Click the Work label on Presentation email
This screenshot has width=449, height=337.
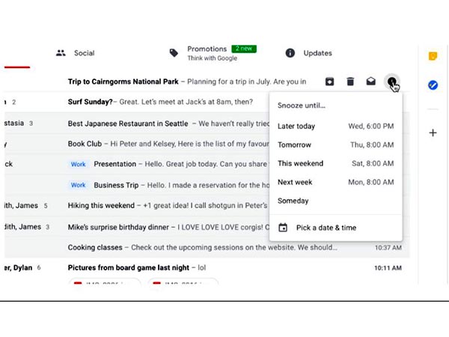[x=79, y=164]
